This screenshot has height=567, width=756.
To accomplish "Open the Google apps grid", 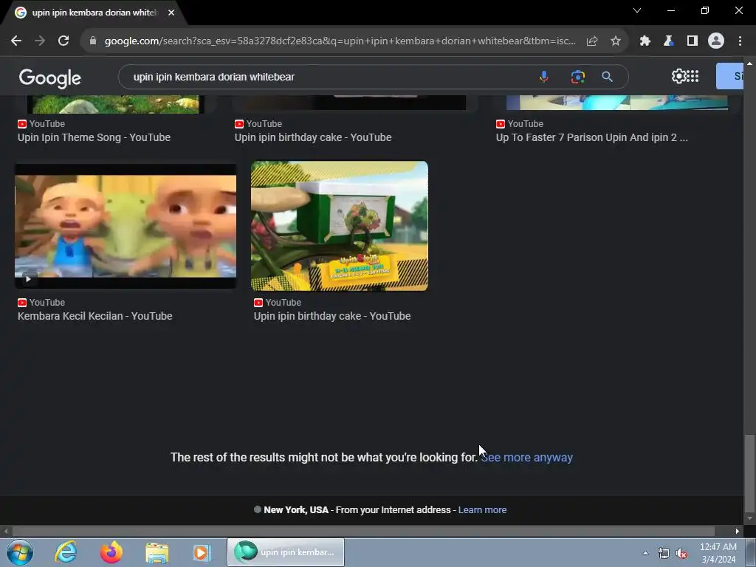I will (x=693, y=76).
